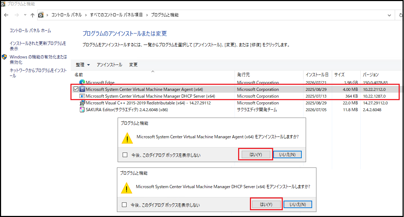Click the Control Panel icon in address bar
The height and width of the screenshot is (217, 404).
click(41, 15)
